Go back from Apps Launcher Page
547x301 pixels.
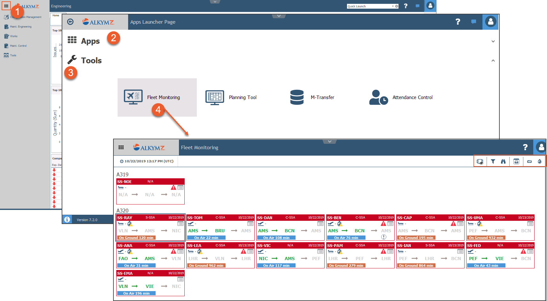pyautogui.click(x=70, y=22)
